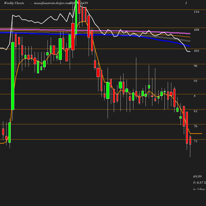The image size is (206, 206).
Task: Click the munafasutrain website address text
Action: [x=52, y=3]
